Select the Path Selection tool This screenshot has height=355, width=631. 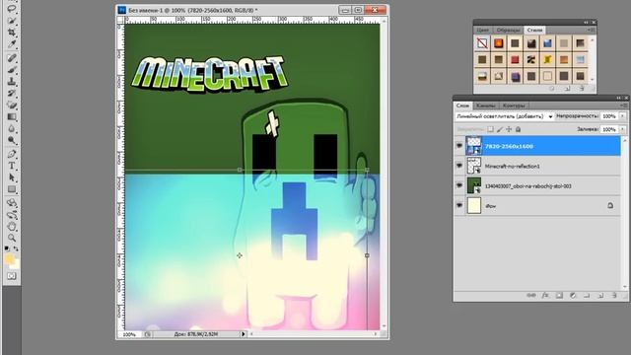point(12,177)
